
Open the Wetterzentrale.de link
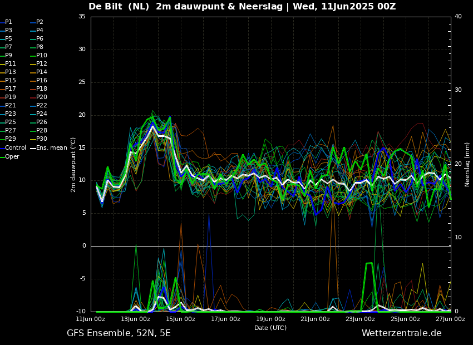pos(401,333)
